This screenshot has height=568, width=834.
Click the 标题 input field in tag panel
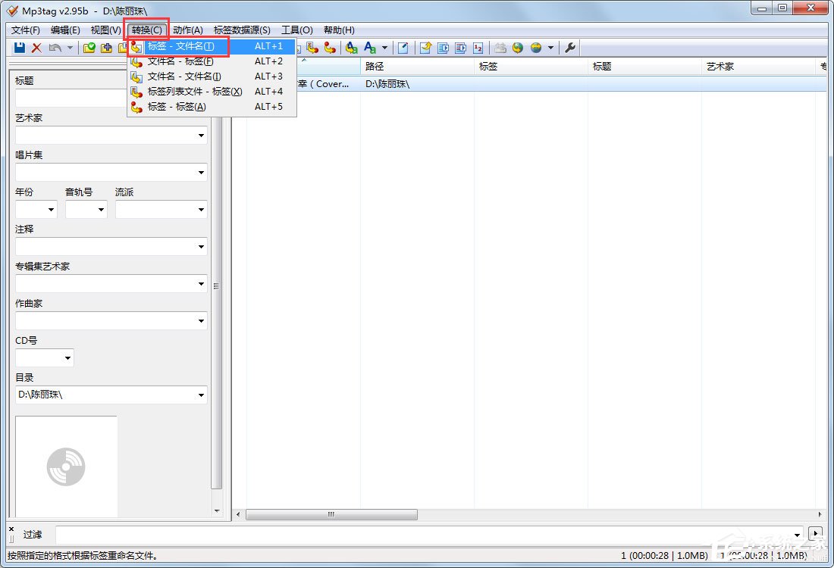(x=71, y=98)
